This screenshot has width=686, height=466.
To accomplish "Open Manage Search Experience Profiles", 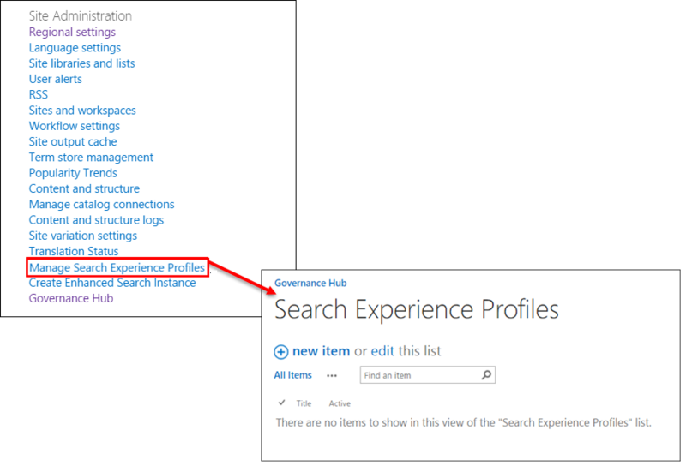I will click(x=117, y=267).
